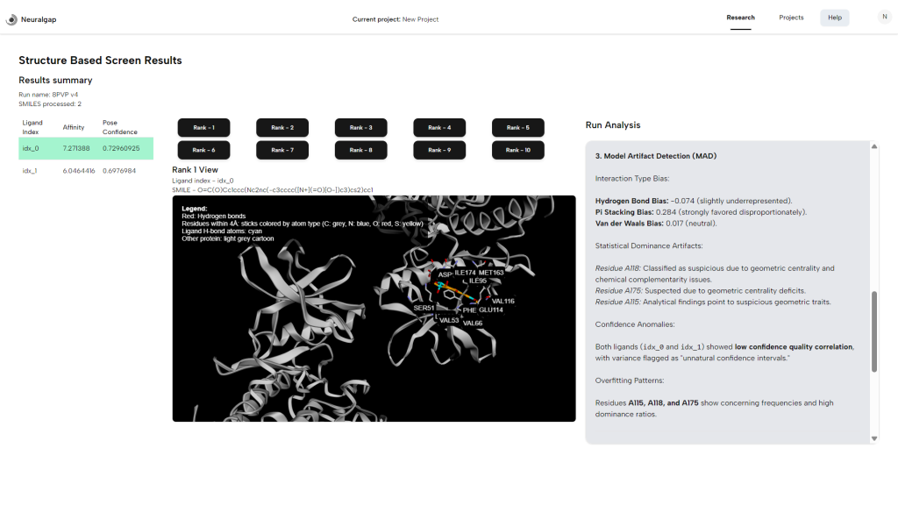Click the Neuralgap logo icon
This screenshot has width=898, height=505.
tap(12, 18)
